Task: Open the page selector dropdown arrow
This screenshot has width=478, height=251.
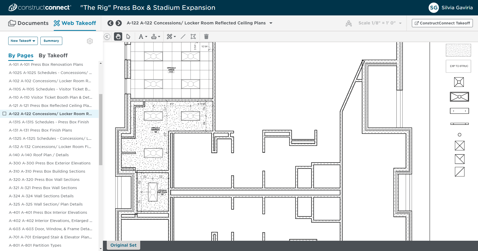Action: (x=271, y=23)
